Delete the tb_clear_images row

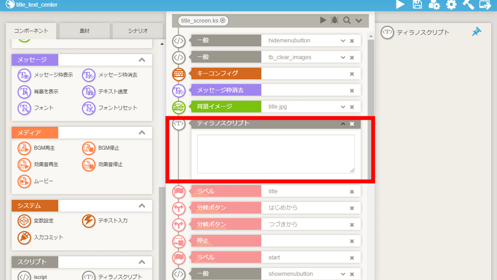click(352, 57)
